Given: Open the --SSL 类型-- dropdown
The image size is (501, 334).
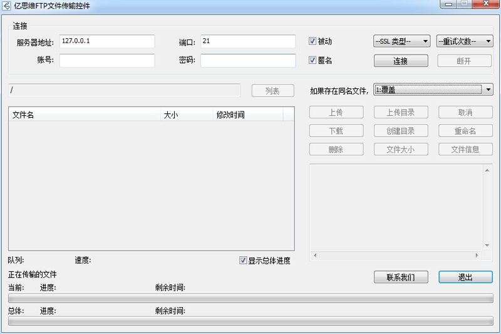Looking at the screenshot, I should point(401,41).
